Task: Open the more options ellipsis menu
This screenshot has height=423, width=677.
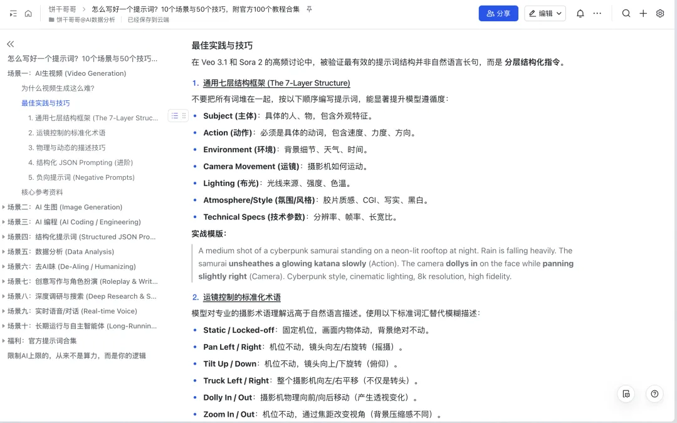Action: click(x=597, y=13)
